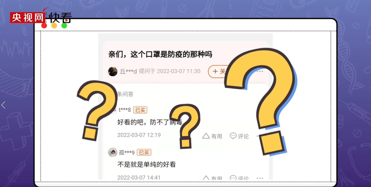The image size is (371, 187).
Task: Click the 已买 badge next to t***8
Action: 140,110
